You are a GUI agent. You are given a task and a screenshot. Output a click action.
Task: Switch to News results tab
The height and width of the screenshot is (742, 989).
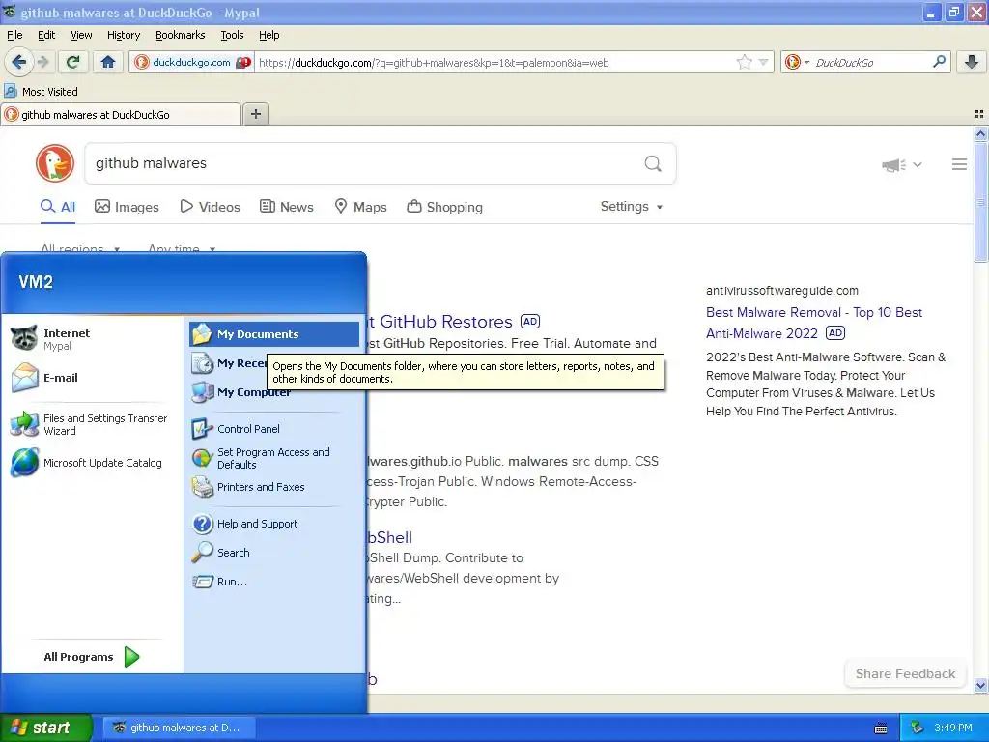(x=287, y=207)
